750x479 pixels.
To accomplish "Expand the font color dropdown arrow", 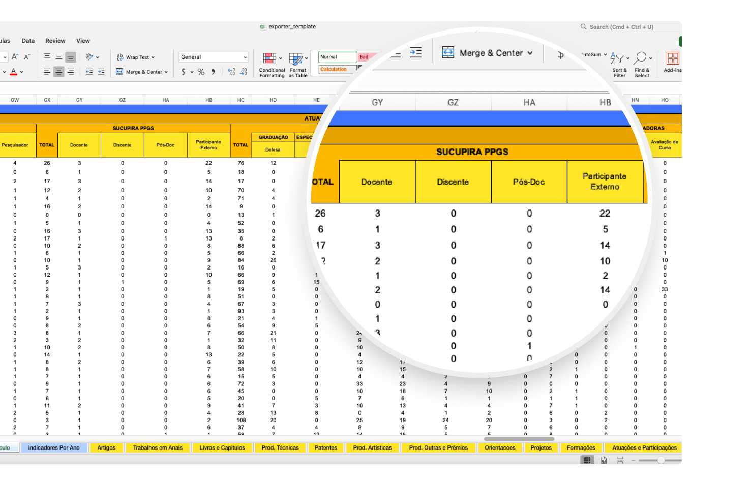I will point(22,72).
